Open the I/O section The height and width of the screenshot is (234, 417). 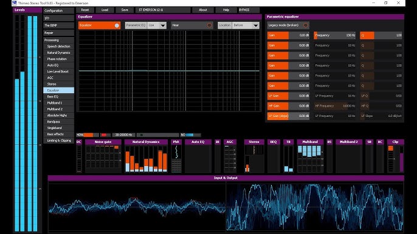(x=58, y=18)
